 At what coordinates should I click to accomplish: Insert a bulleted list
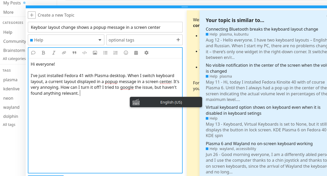[105, 53]
